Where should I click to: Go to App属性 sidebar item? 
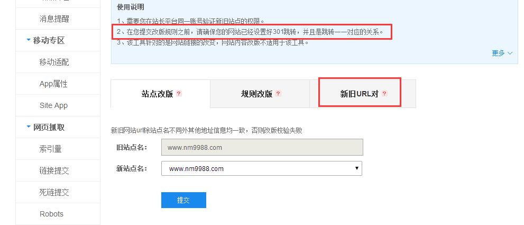[53, 84]
